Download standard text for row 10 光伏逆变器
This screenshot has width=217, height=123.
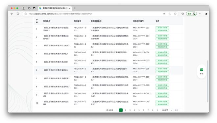pyautogui.click(x=162, y=102)
